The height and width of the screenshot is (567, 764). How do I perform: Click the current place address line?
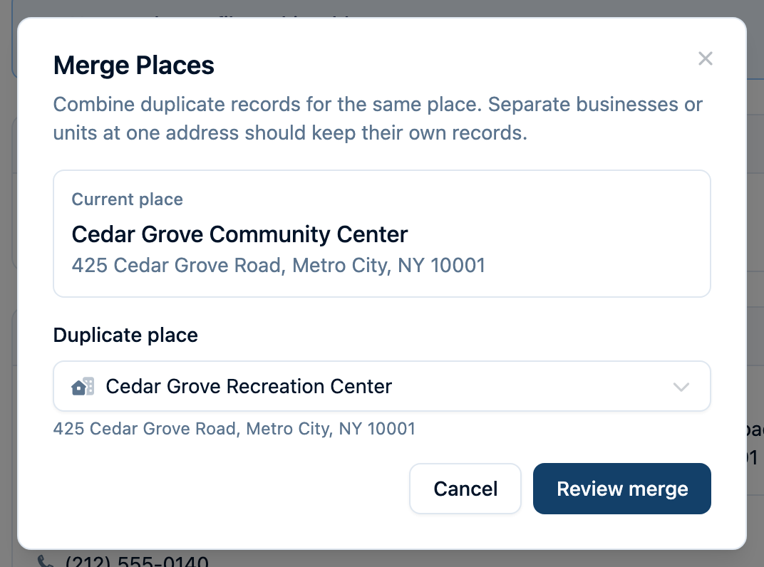point(278,266)
